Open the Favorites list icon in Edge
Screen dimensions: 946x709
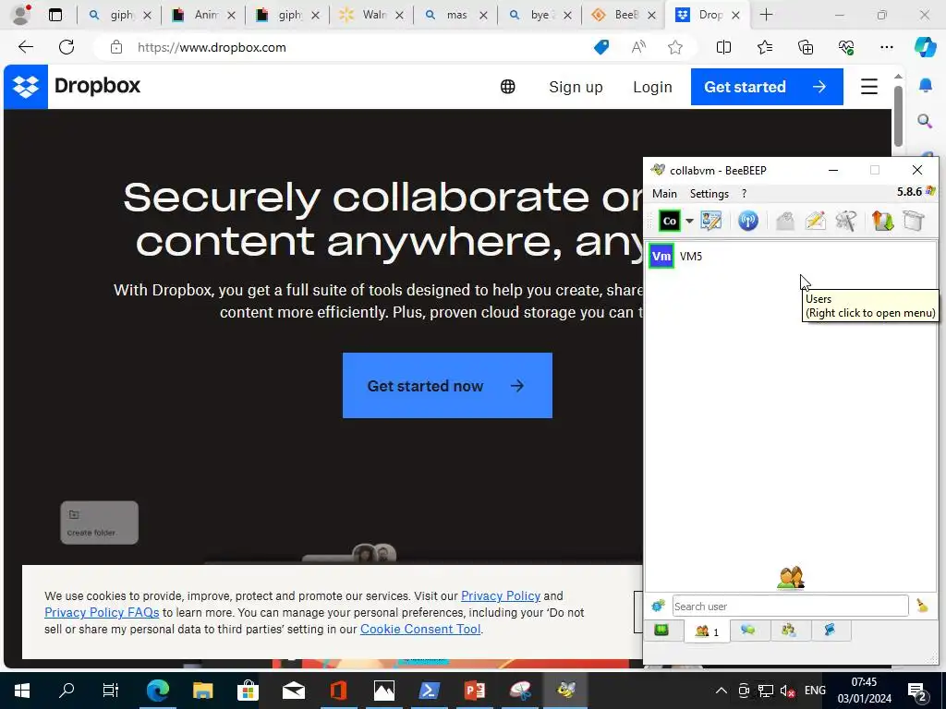(764, 47)
